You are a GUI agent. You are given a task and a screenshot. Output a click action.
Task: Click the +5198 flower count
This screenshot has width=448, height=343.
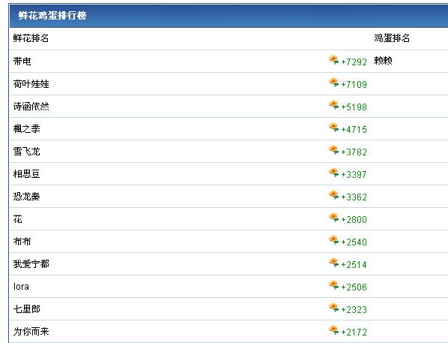point(354,107)
